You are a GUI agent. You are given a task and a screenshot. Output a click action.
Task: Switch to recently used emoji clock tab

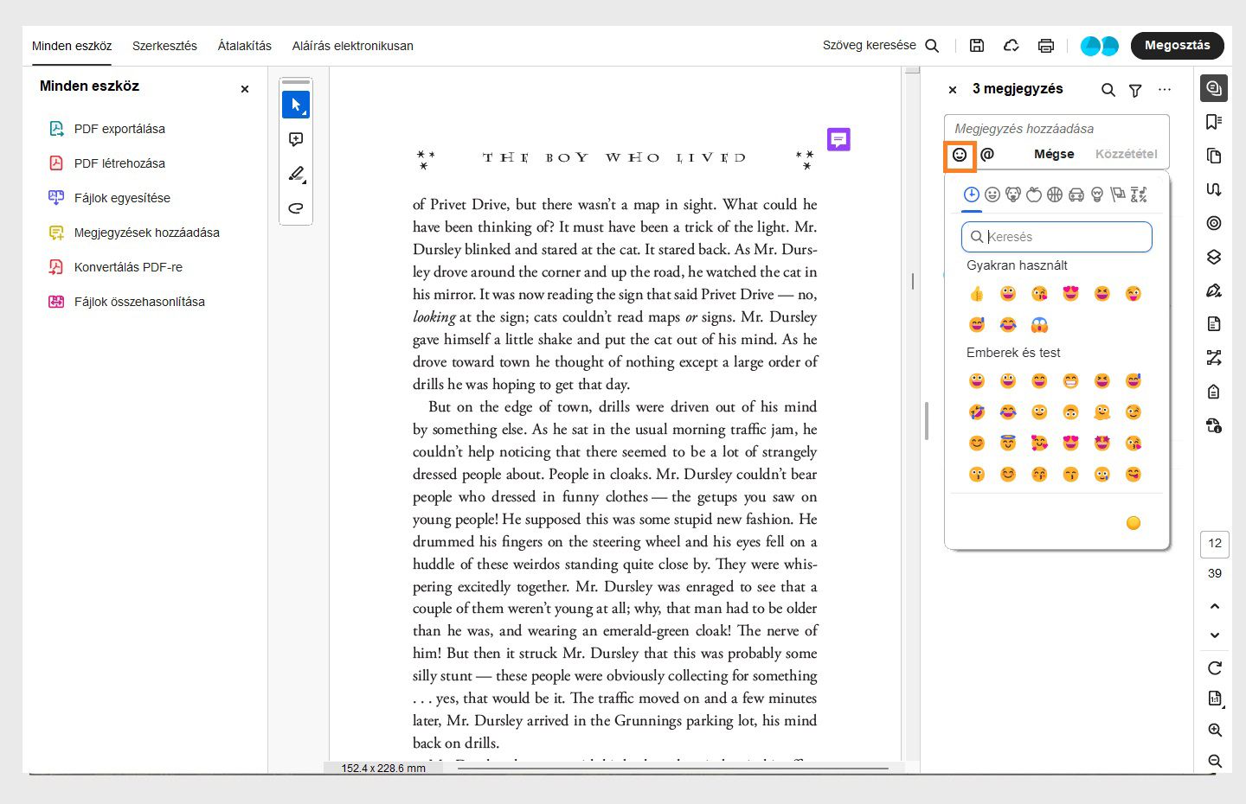(972, 195)
